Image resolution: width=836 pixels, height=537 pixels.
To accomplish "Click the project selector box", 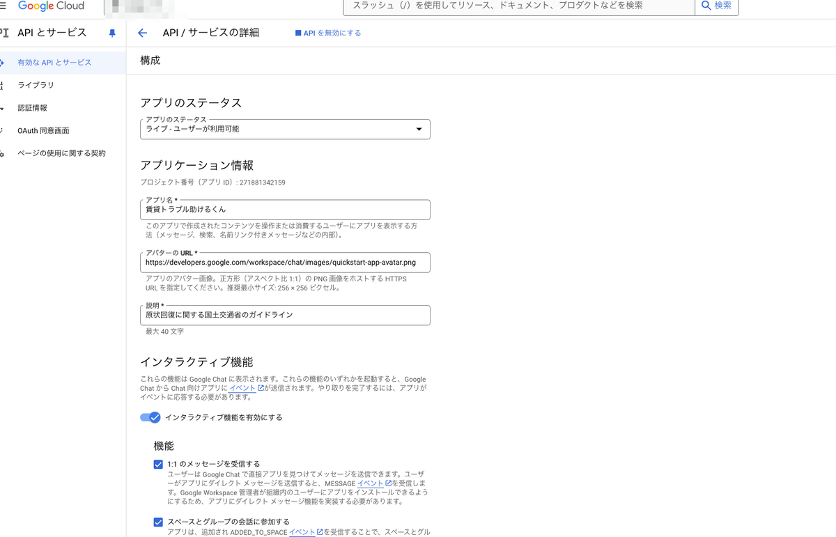I will tap(139, 6).
